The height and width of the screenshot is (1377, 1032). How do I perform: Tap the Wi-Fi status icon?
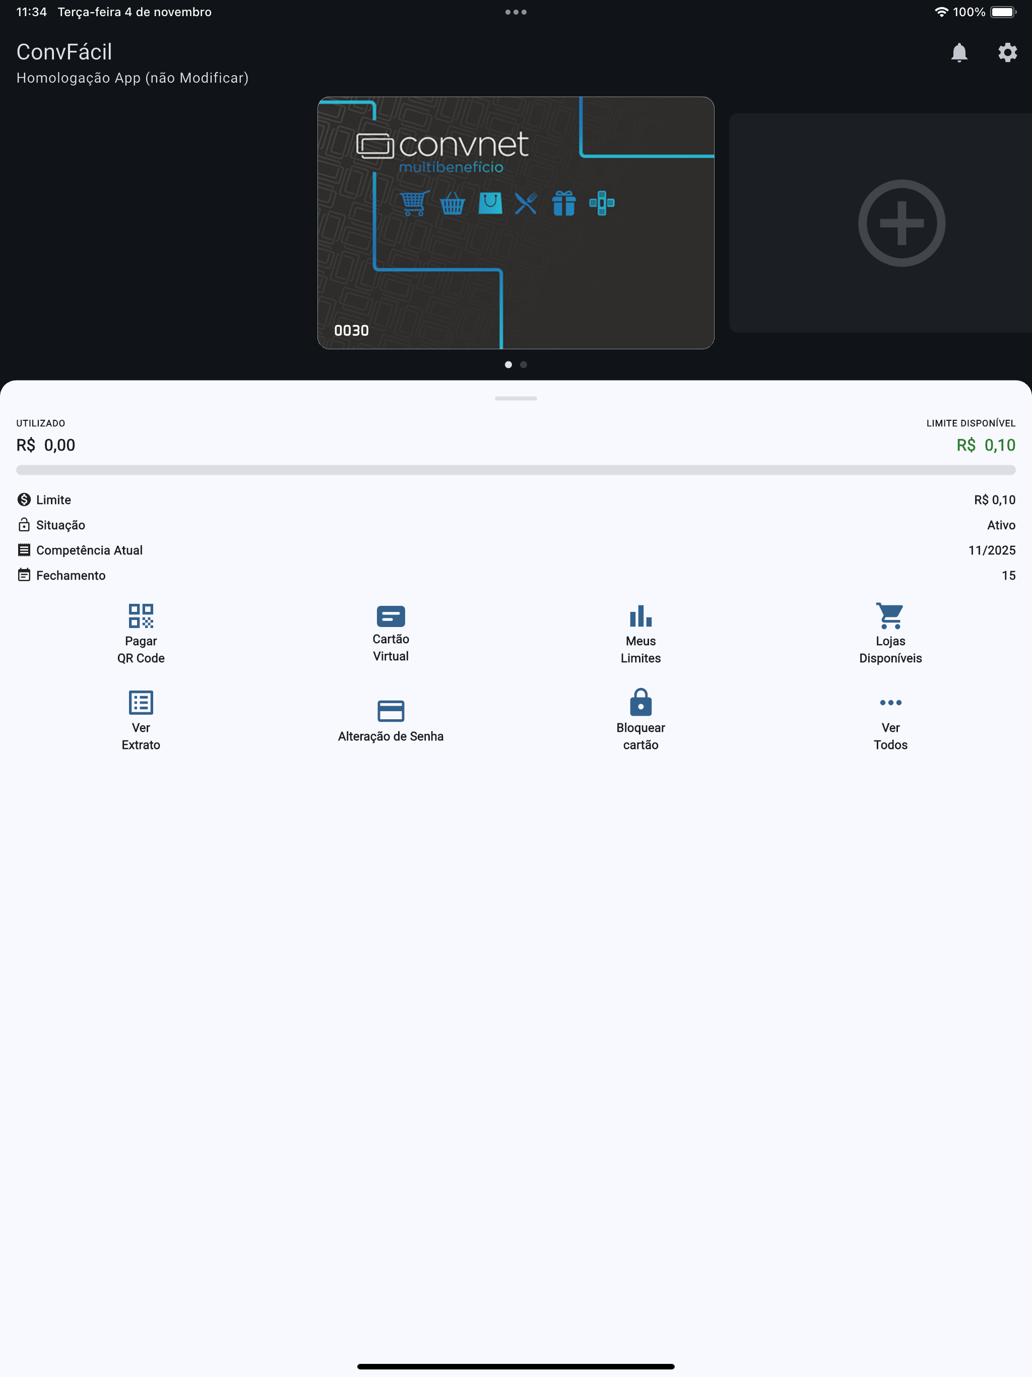pos(941,12)
